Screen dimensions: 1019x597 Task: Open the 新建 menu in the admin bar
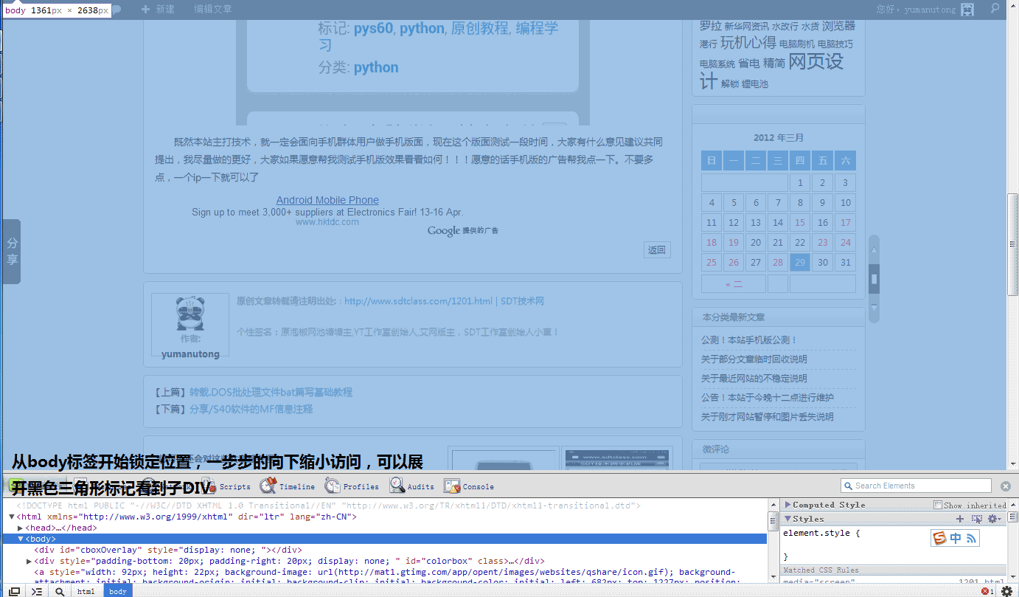pyautogui.click(x=158, y=9)
